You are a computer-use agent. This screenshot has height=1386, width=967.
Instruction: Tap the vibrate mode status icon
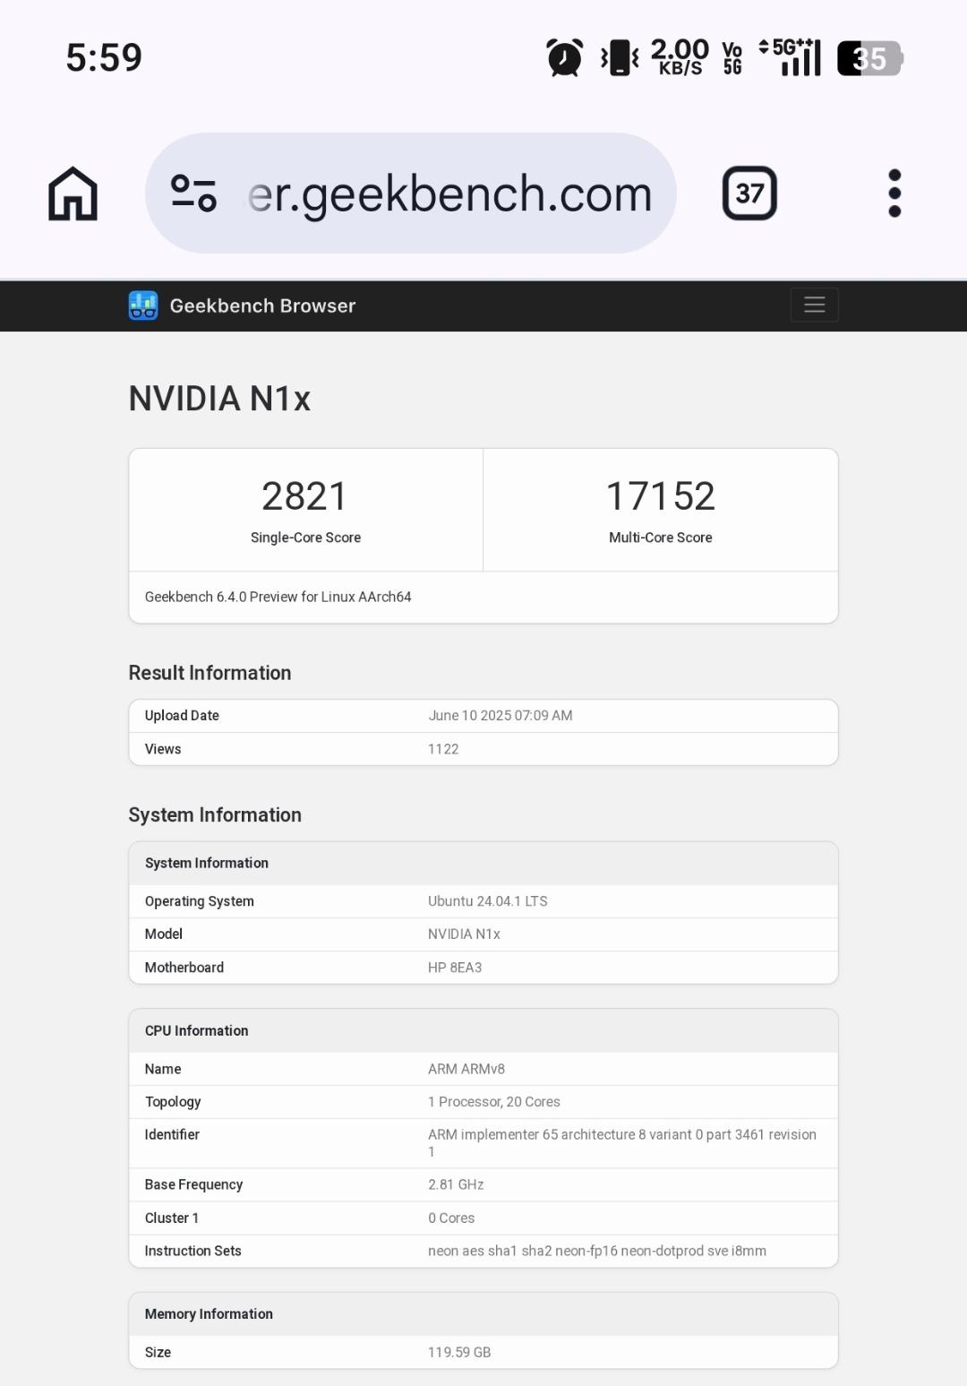620,58
